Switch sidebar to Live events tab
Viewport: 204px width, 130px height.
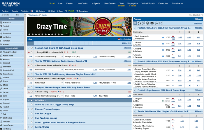(x=18, y=15)
